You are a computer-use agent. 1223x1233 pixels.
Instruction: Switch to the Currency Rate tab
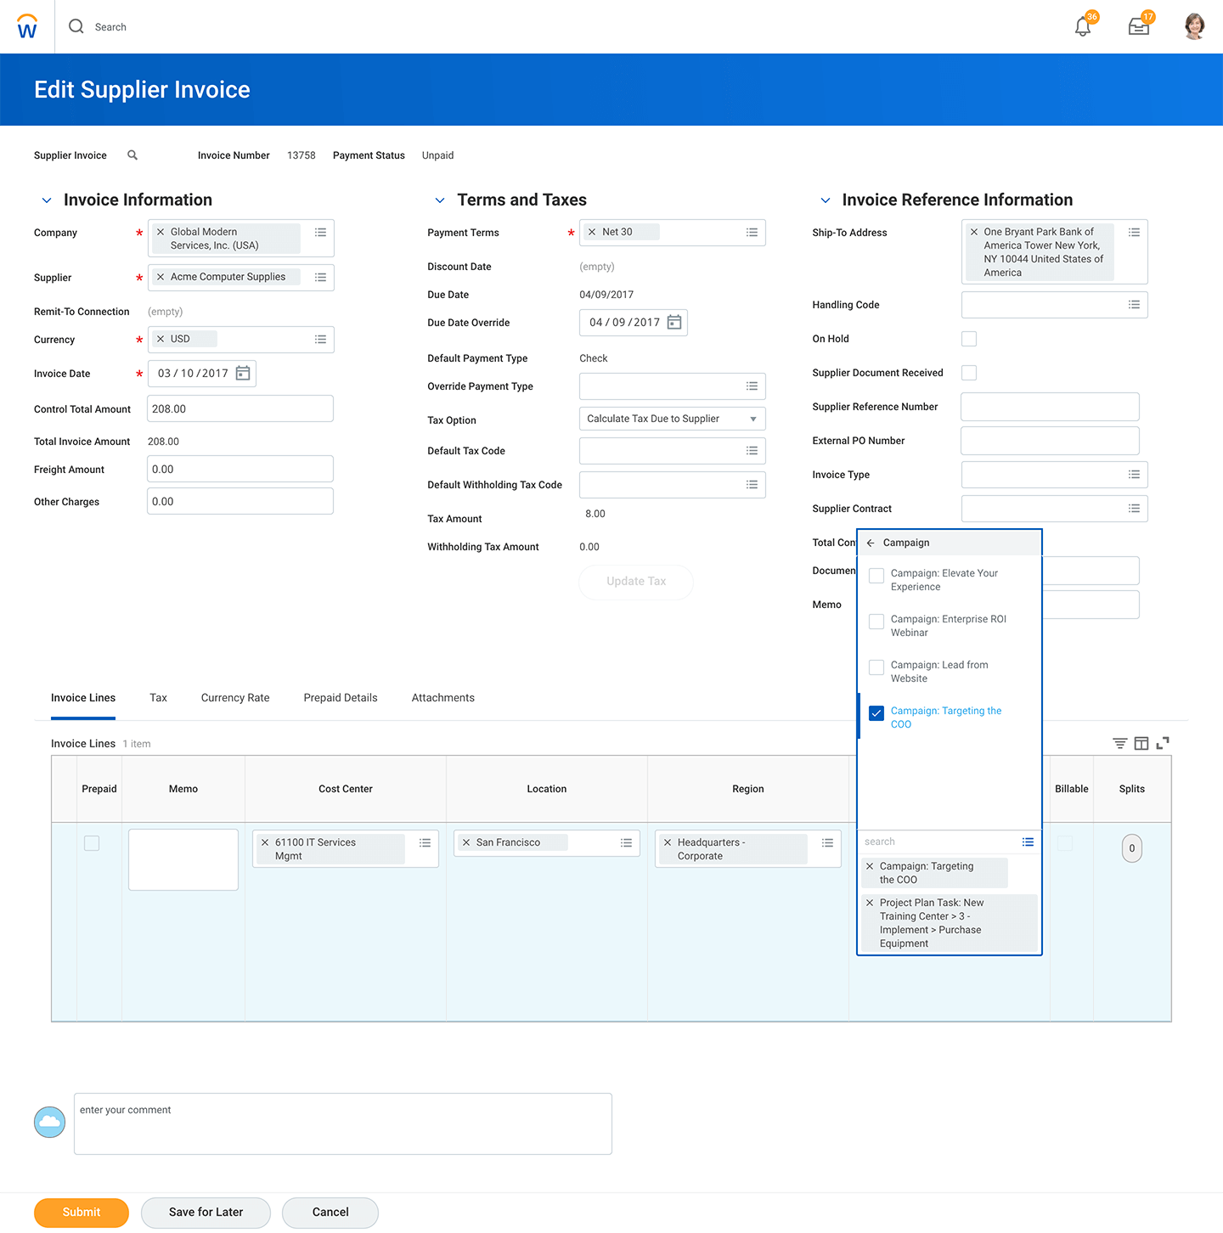[x=235, y=698]
